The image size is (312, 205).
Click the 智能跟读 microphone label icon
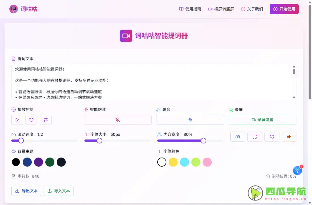[86, 110]
